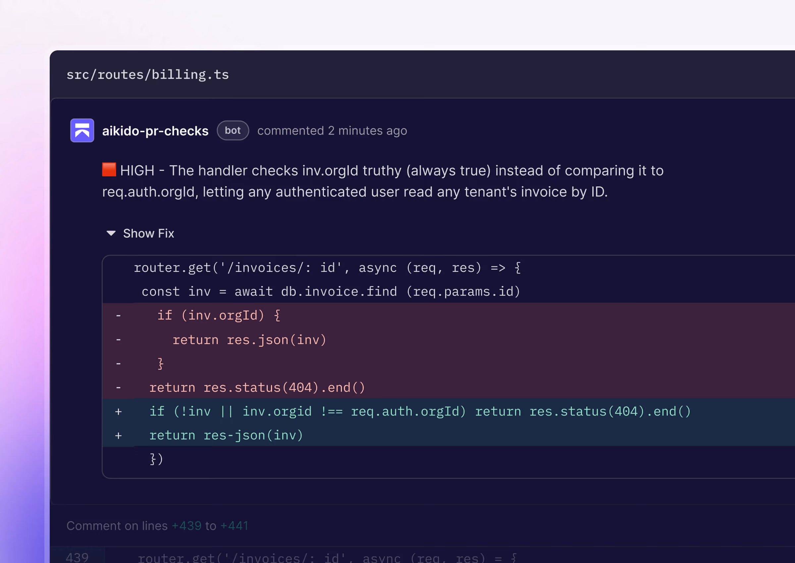Select the +439 line link

coord(186,526)
